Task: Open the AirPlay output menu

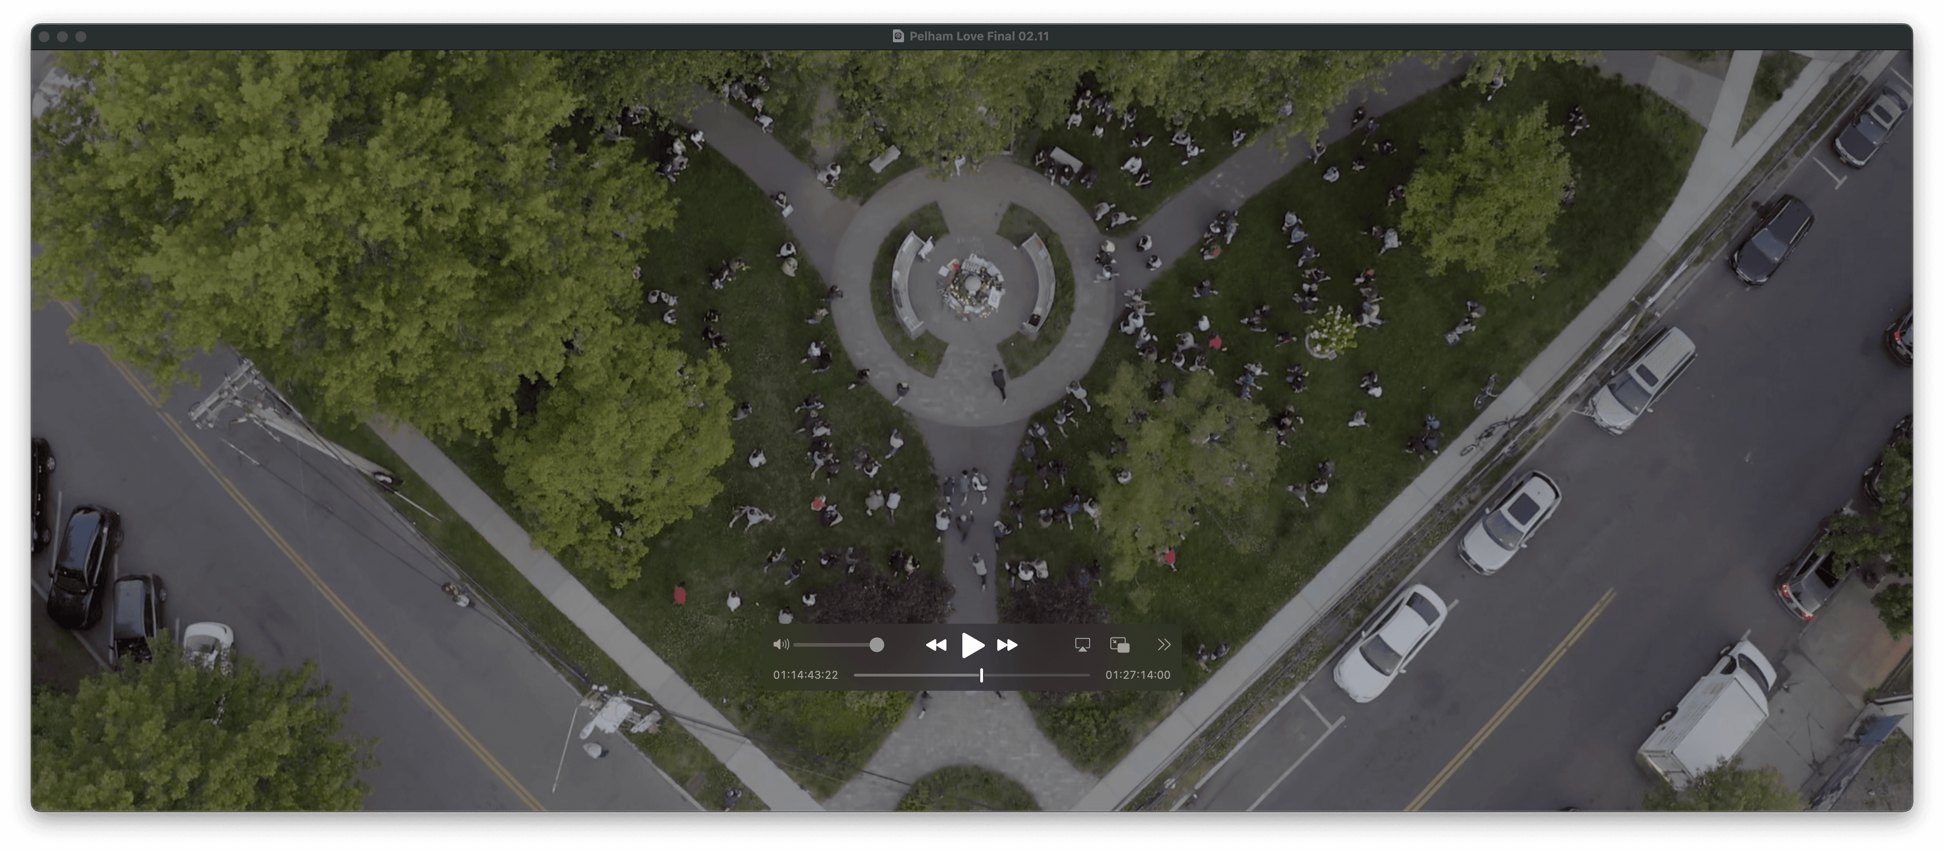Action: click(x=1082, y=645)
